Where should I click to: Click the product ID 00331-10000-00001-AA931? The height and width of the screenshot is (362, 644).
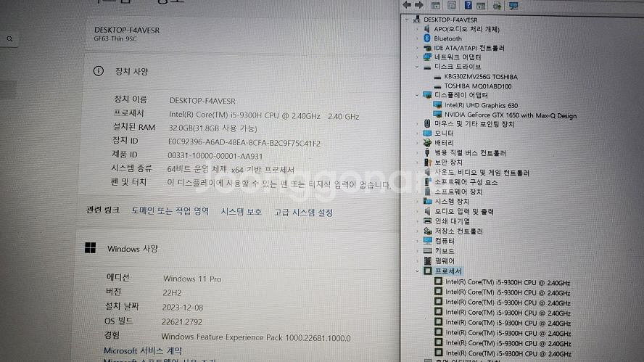(215, 156)
